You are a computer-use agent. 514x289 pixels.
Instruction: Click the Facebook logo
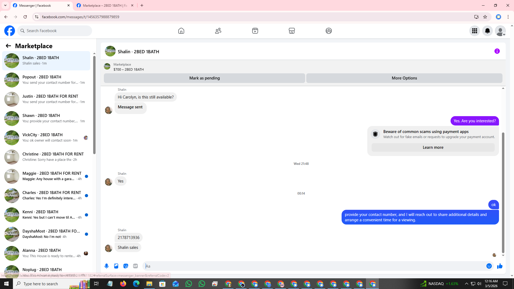coord(10,31)
